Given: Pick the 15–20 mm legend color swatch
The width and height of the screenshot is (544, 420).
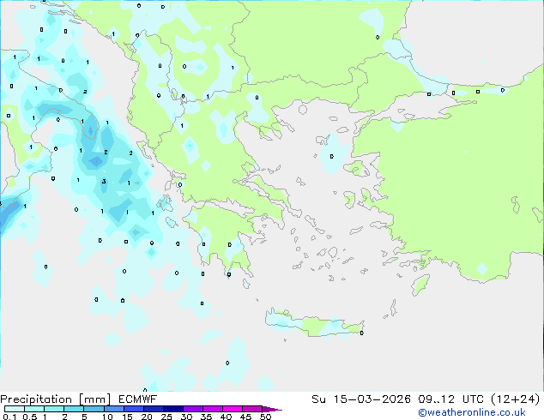Looking at the screenshot, I should [x=133, y=409].
